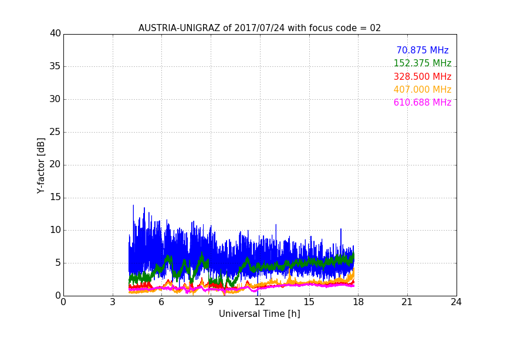Click the y-axis tick label 20

point(55,164)
